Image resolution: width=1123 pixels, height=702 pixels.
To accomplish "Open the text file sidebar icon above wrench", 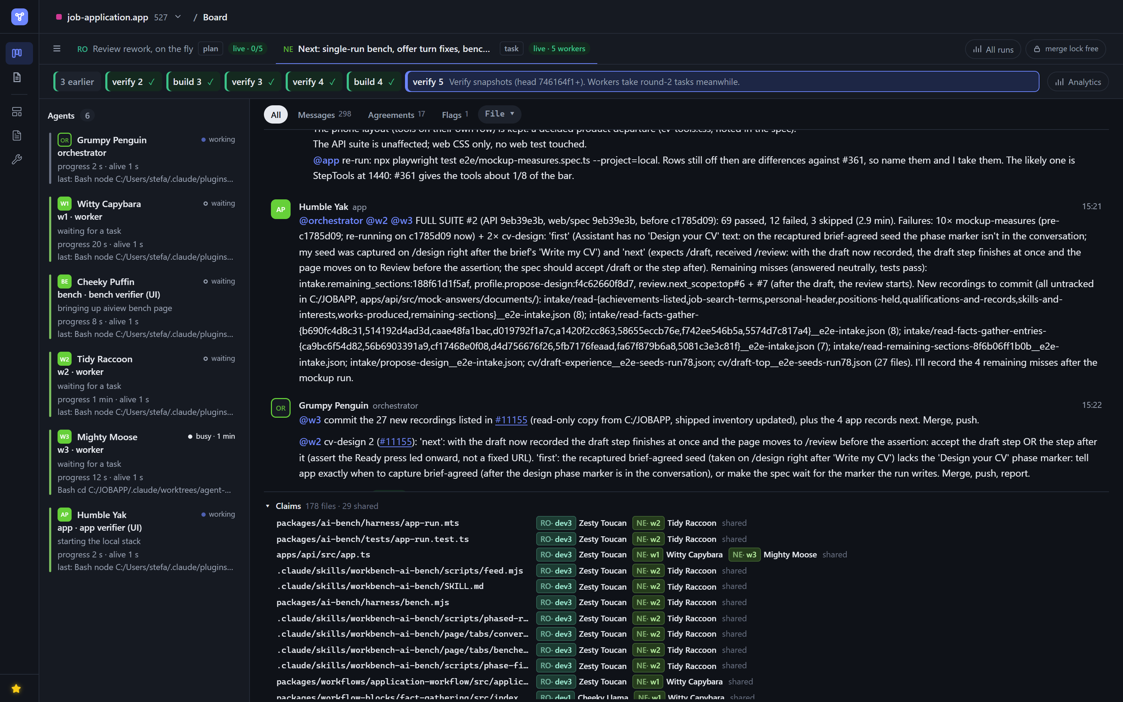I will pos(17,135).
